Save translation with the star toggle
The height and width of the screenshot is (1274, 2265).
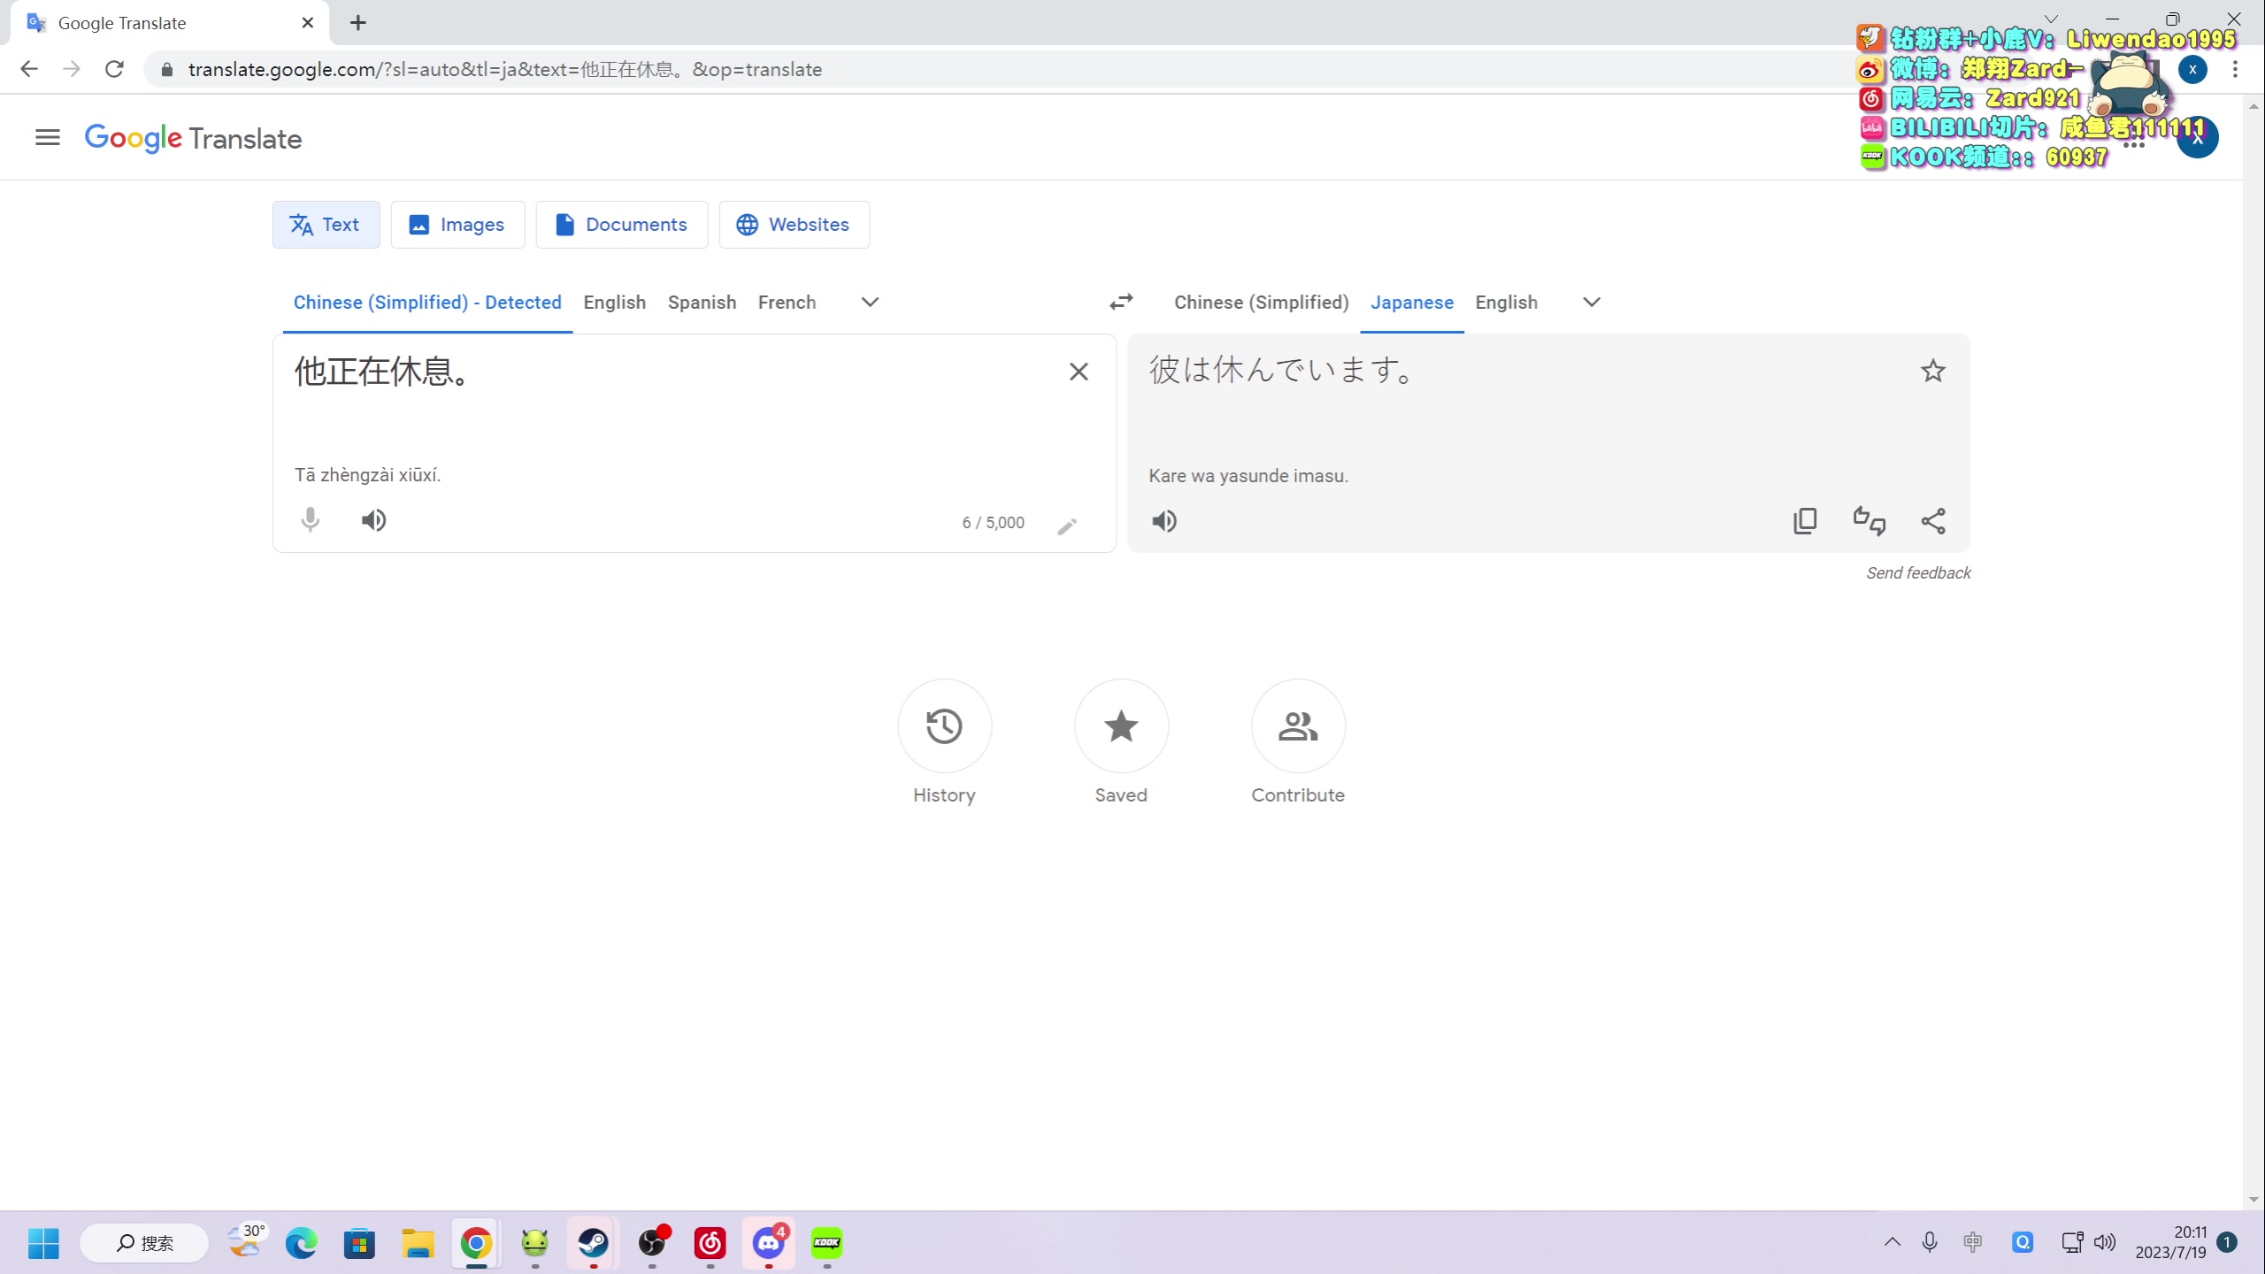pyautogui.click(x=1933, y=371)
